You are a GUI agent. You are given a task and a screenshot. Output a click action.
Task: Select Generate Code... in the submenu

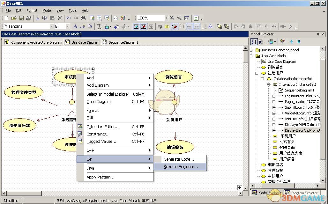pos(179,159)
